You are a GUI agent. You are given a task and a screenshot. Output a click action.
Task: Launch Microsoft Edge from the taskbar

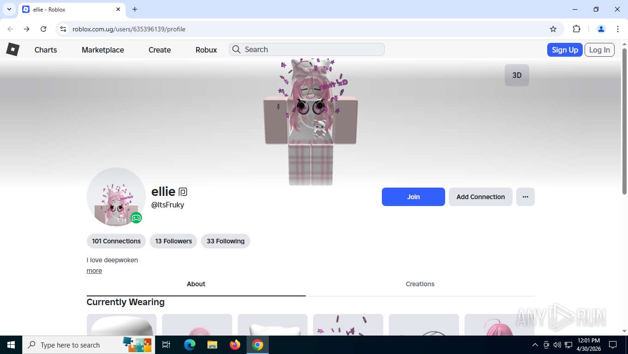[190, 345]
